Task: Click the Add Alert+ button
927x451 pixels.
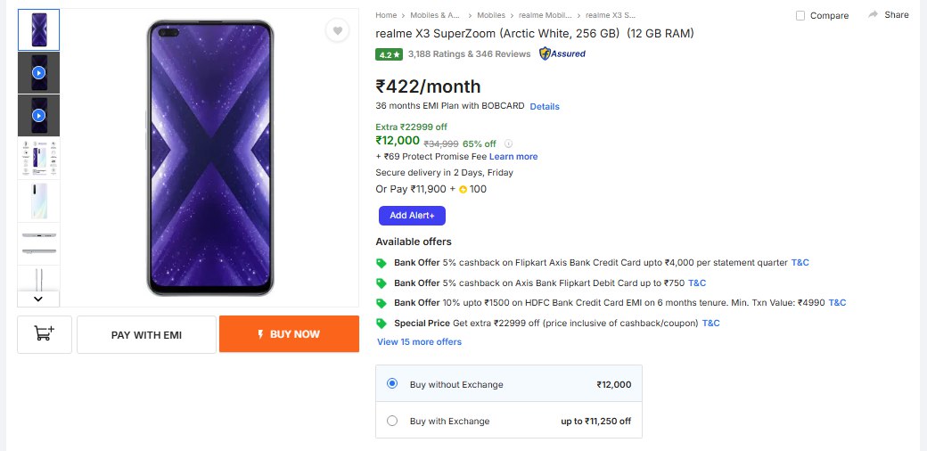Action: pyautogui.click(x=412, y=216)
